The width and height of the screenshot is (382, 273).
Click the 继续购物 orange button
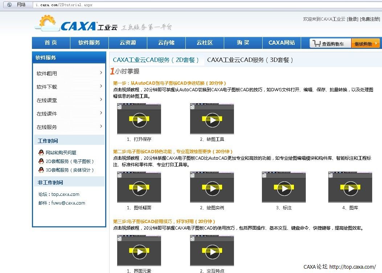(x=365, y=43)
